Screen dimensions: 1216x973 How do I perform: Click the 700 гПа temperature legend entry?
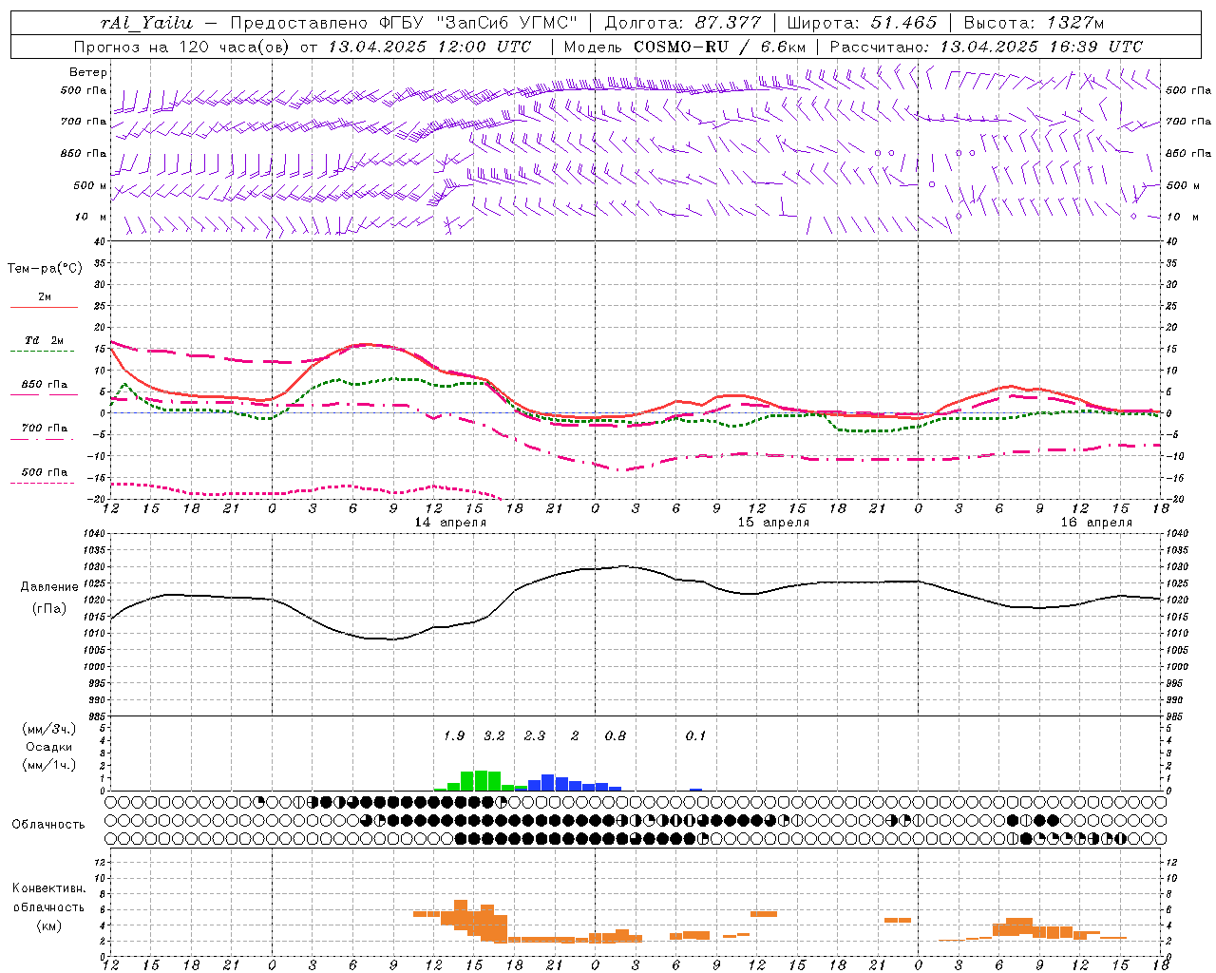45,429
